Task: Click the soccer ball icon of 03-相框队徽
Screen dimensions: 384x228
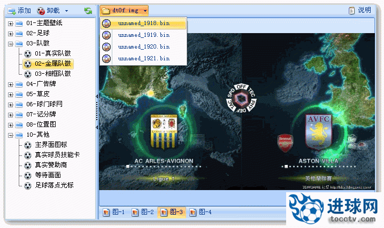Action: [28, 74]
